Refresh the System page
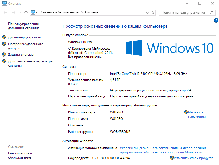219x165 pixels. [x=153, y=13]
